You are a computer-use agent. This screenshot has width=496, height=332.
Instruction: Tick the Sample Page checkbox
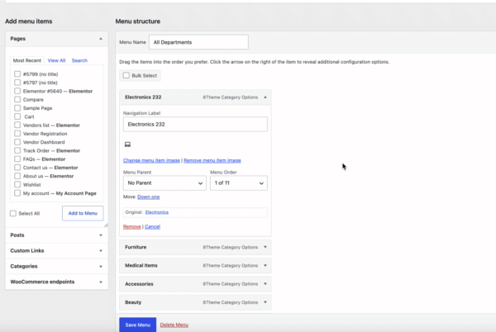[x=17, y=108]
